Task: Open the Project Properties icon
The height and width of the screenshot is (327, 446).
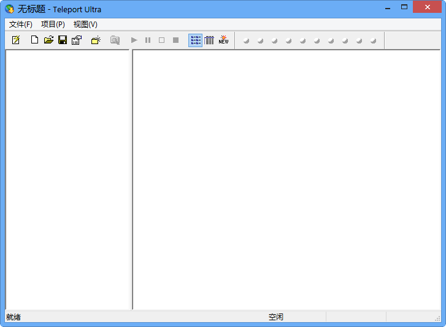Action: coord(77,40)
